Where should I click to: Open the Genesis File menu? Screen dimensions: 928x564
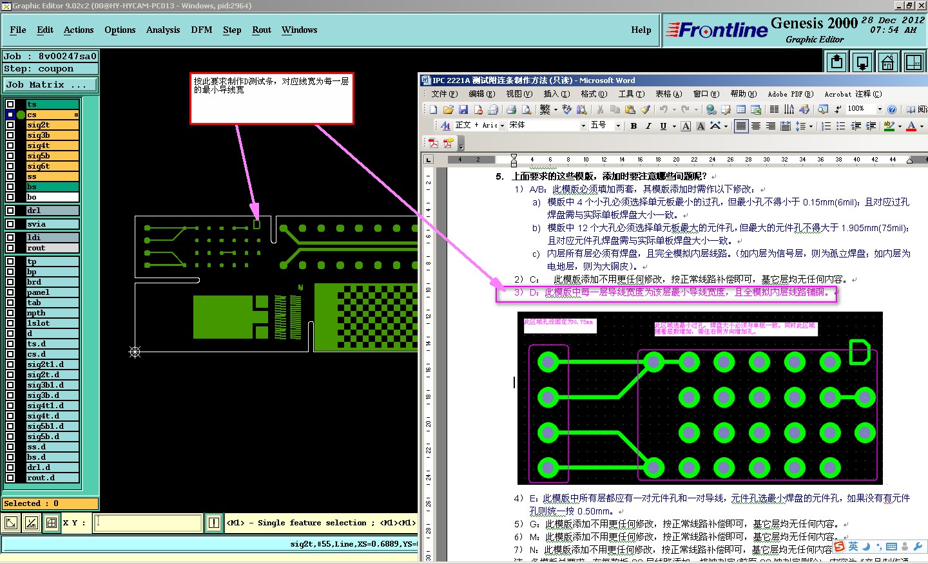coord(18,30)
